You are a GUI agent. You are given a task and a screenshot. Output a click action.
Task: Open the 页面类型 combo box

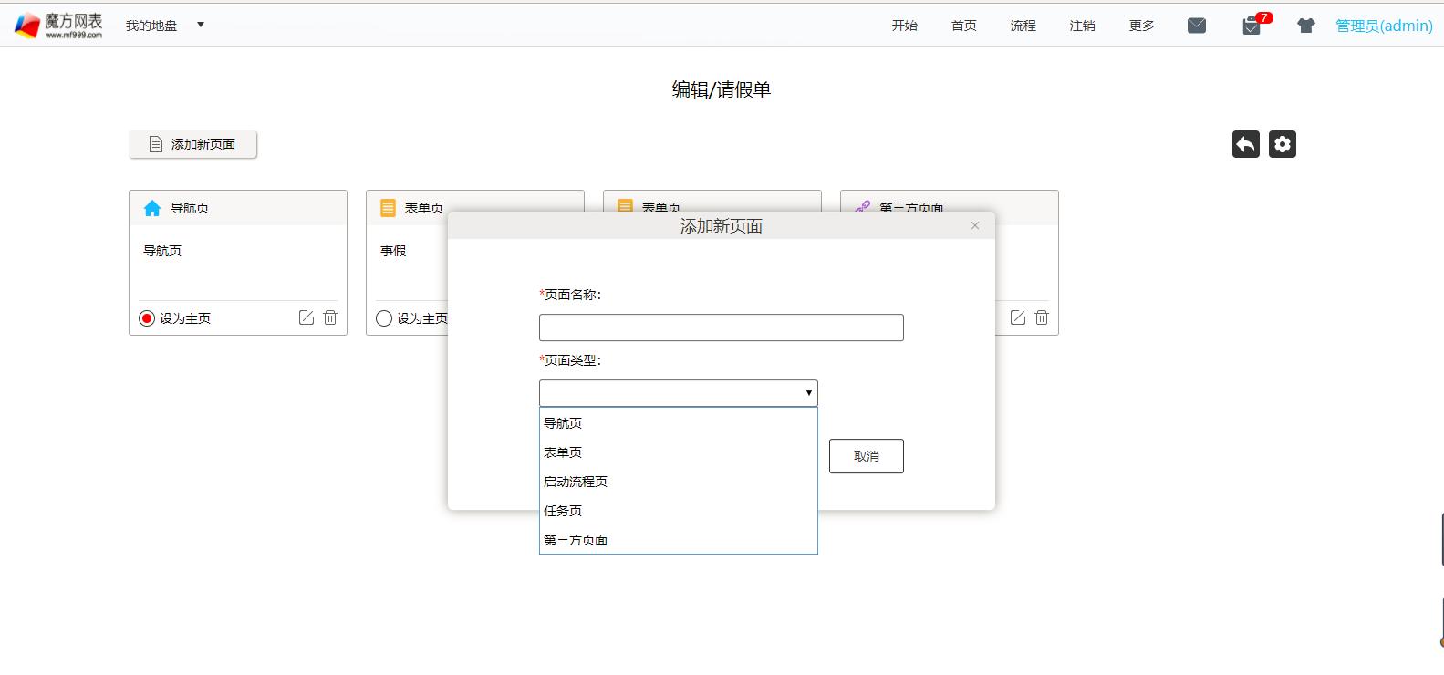[x=679, y=393]
